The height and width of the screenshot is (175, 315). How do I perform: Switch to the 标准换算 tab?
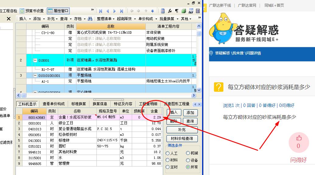click(x=79, y=104)
